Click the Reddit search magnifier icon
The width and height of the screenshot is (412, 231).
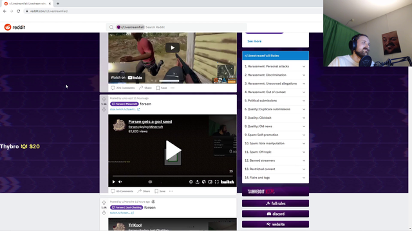pyautogui.click(x=111, y=27)
